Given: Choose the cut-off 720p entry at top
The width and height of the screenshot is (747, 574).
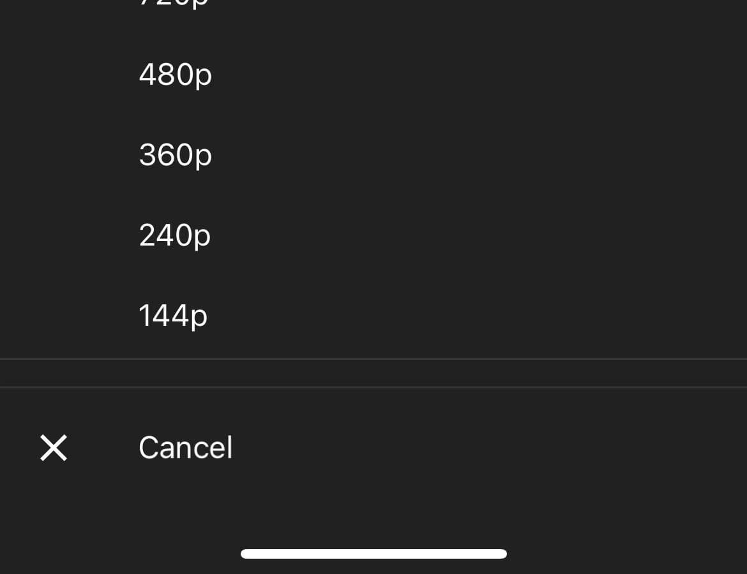Looking at the screenshot, I should (175, 3).
